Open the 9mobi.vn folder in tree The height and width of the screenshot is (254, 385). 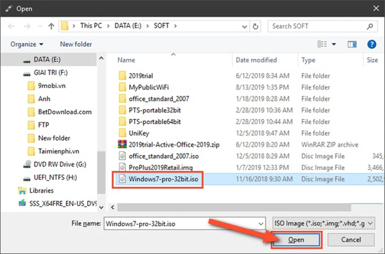tap(51, 86)
